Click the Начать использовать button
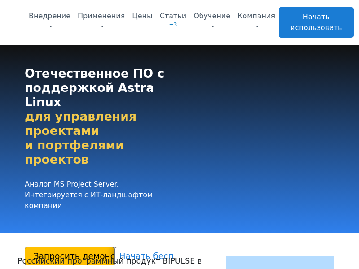 tap(316, 22)
